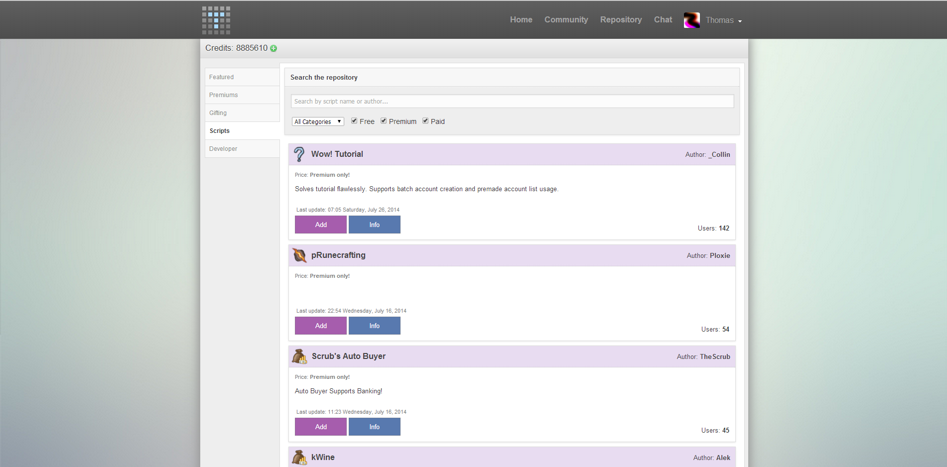This screenshot has height=467, width=947.
Task: Click the Credits: 8885610 text
Action: tap(237, 48)
